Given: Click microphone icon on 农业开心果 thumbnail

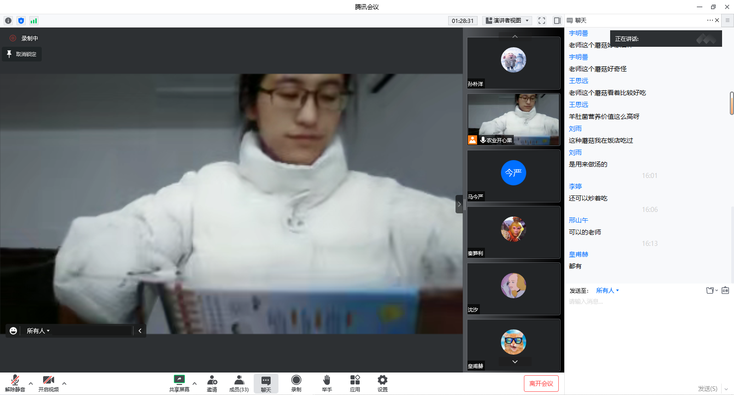Looking at the screenshot, I should [483, 140].
